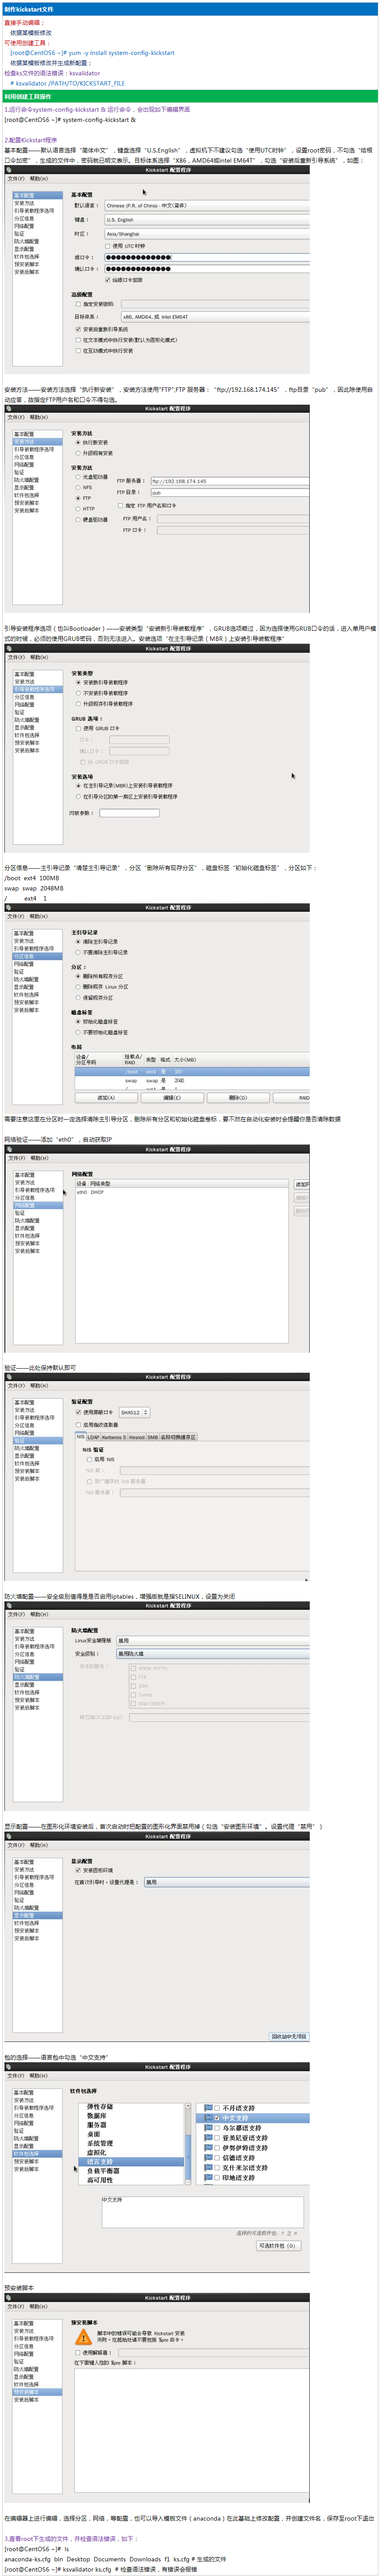Screen dimensions: 381x2576
Task: Enable the 使用 GRUB 口令 checkbox
Action: 78,728
